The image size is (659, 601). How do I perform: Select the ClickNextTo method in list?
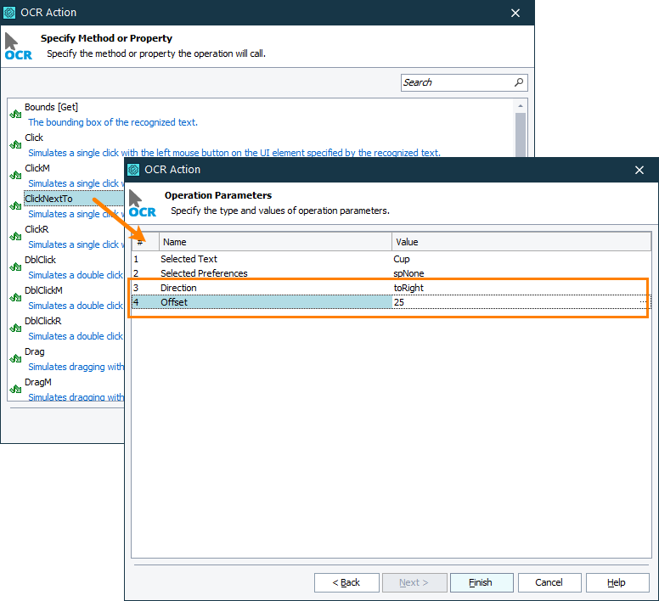pyautogui.click(x=49, y=199)
